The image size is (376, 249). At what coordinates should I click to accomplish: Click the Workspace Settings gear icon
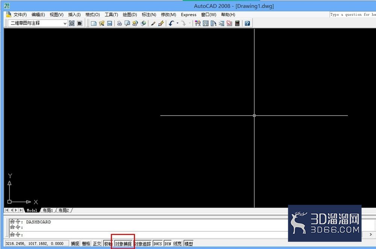72,23
